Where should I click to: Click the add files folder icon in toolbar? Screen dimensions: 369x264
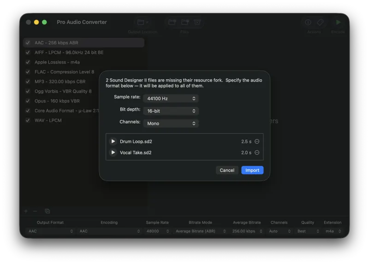[x=172, y=22]
